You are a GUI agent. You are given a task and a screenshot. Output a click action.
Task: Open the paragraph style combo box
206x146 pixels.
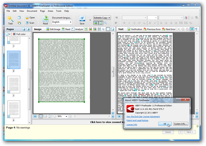click(171, 18)
